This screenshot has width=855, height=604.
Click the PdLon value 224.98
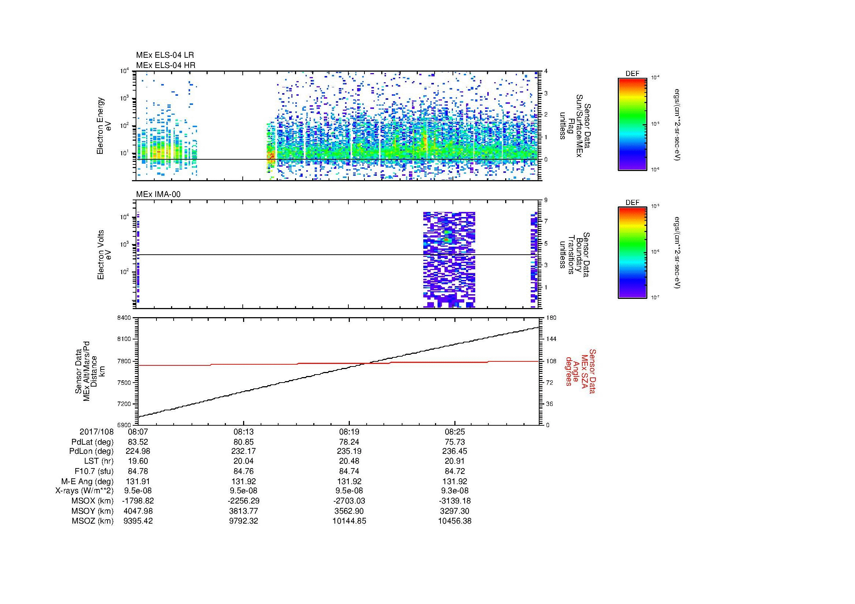click(x=138, y=451)
